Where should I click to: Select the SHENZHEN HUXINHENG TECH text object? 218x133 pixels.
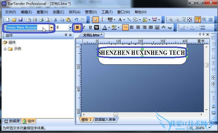point(142,53)
